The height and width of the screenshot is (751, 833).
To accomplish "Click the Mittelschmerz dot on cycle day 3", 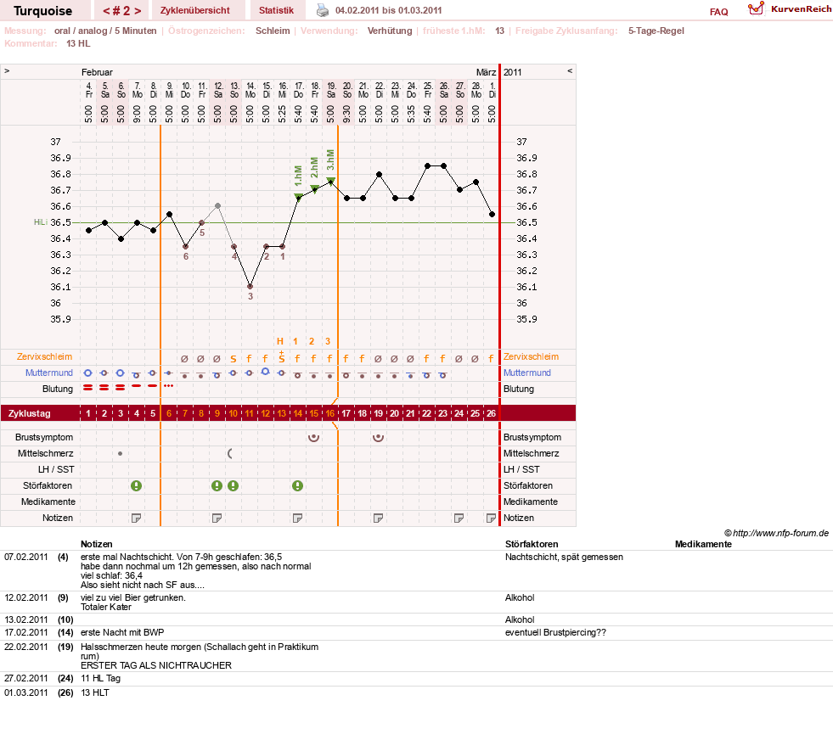I will pos(120,454).
